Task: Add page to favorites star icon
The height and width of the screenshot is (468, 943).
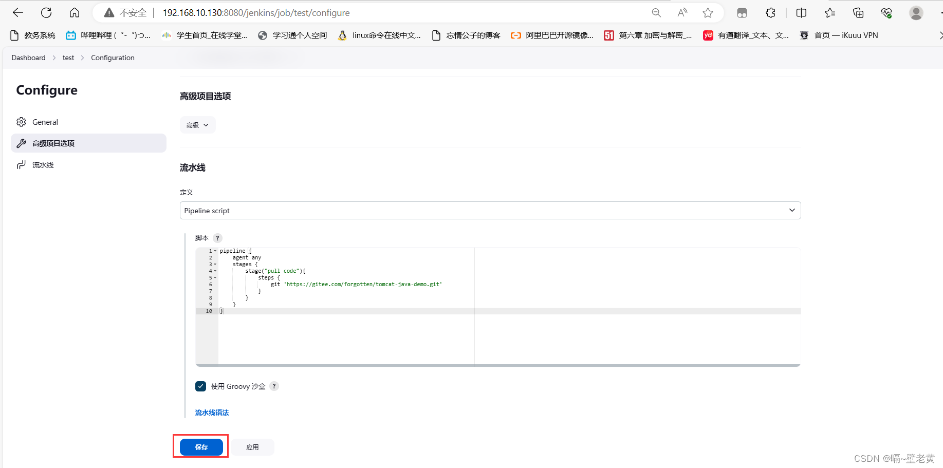Action: (708, 13)
